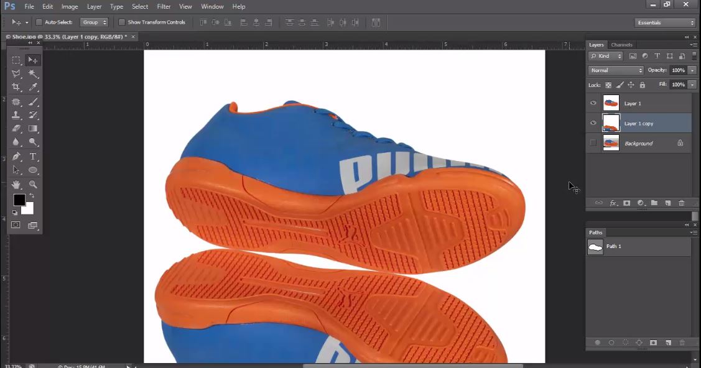This screenshot has height=368, width=701.
Task: Fill path with foreground color
Action: pyautogui.click(x=598, y=343)
